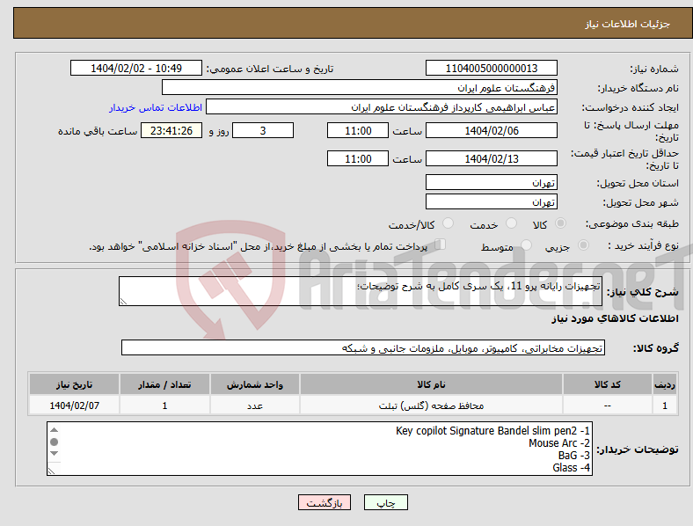Click the need date cell 1404/02/07

point(74,405)
